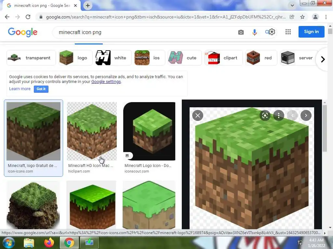Filter results by cute chip
Viewport: 333px width, 249px height.
[185, 58]
